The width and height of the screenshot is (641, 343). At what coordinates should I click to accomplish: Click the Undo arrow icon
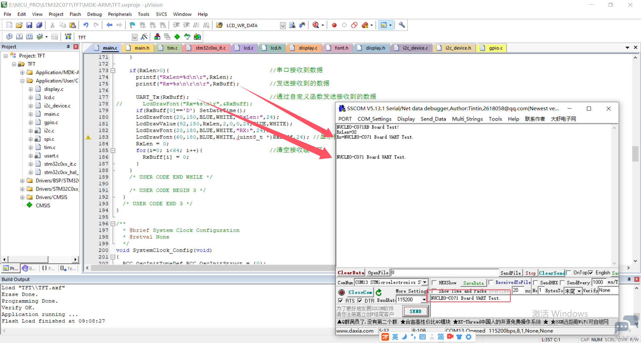(86, 25)
